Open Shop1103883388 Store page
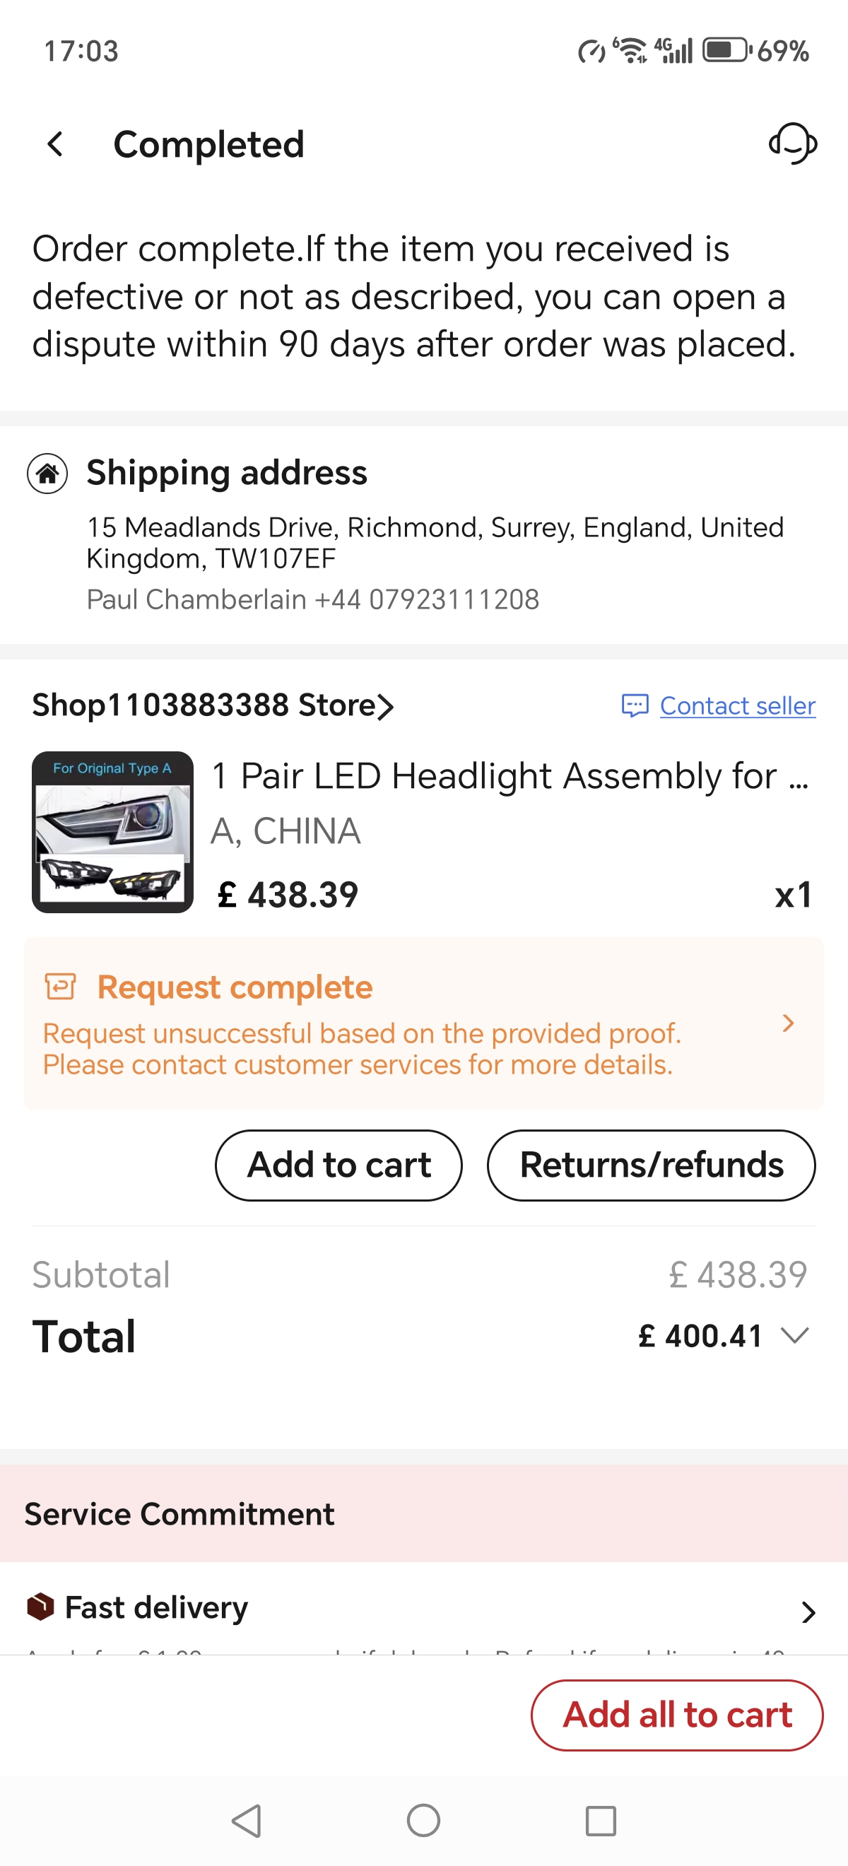Viewport: 848px width, 1866px height. [212, 705]
